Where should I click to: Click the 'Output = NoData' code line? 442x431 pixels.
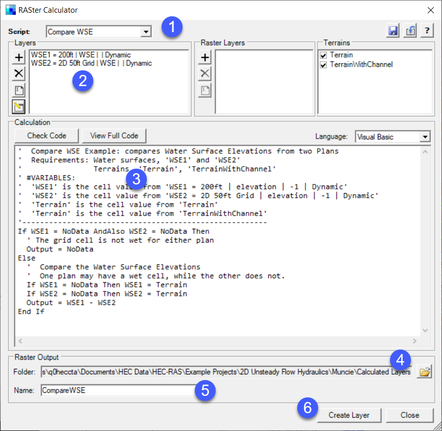[60, 249]
